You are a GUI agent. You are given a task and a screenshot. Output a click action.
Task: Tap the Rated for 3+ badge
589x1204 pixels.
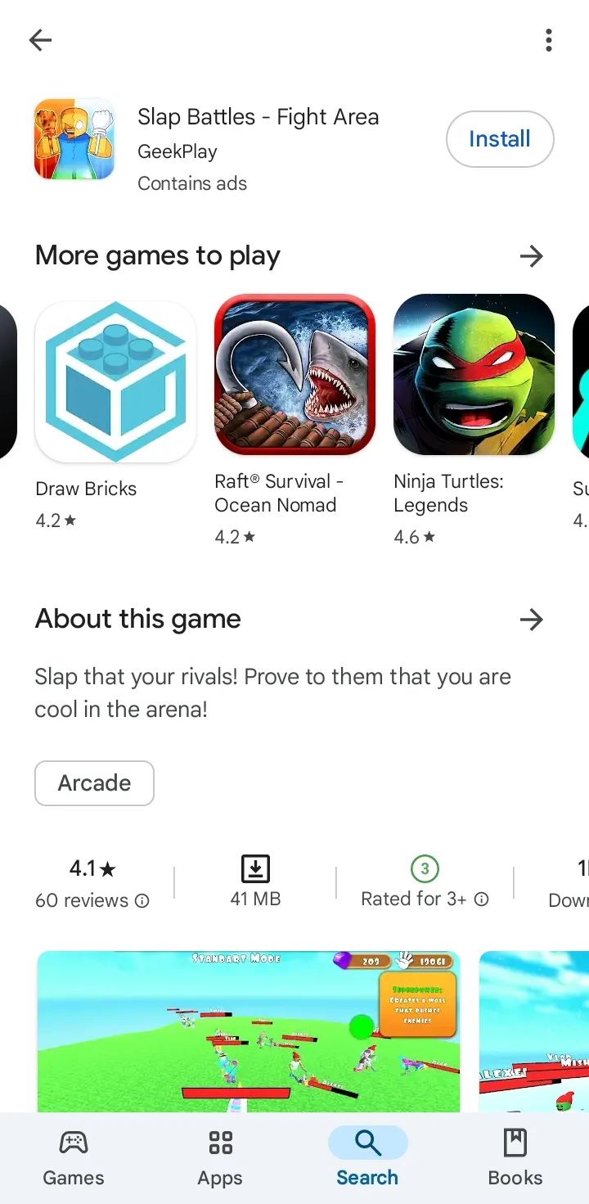point(425,868)
